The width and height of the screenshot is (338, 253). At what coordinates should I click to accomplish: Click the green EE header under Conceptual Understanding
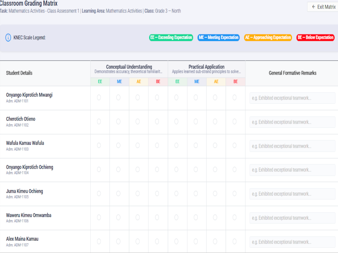[x=100, y=82]
